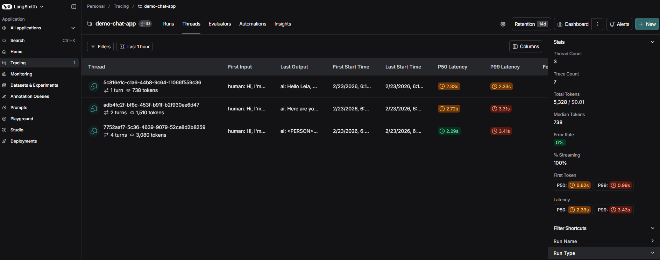
Task: Open Tracing in the sidebar
Action: pyautogui.click(x=39, y=63)
